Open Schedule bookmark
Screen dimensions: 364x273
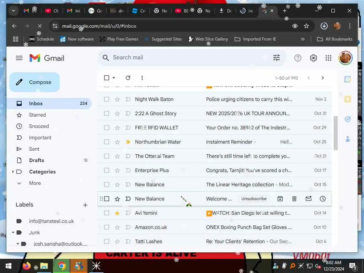[x=42, y=39]
